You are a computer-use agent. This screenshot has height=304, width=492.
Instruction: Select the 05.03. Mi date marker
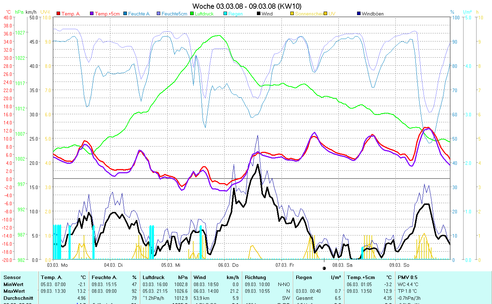coord(170,265)
